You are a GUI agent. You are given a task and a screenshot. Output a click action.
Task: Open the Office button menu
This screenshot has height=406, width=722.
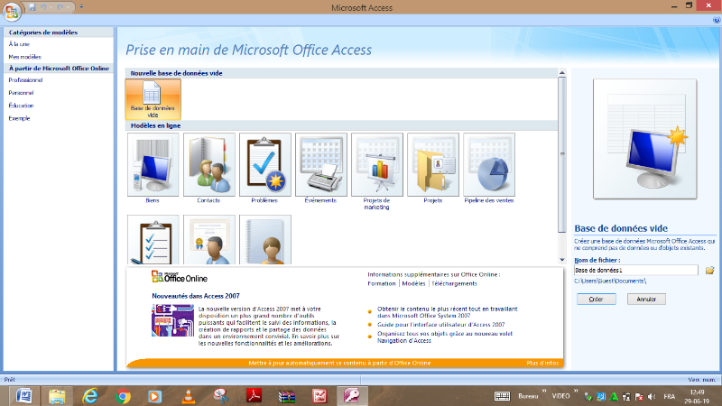click(12, 12)
